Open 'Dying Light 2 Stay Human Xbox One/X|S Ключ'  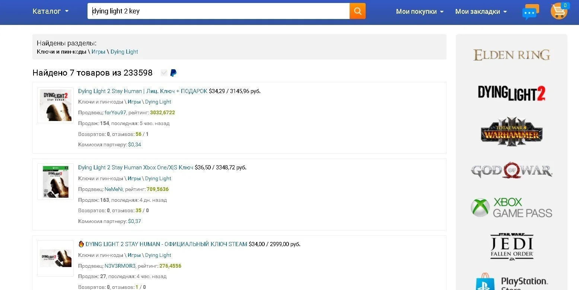click(x=136, y=168)
